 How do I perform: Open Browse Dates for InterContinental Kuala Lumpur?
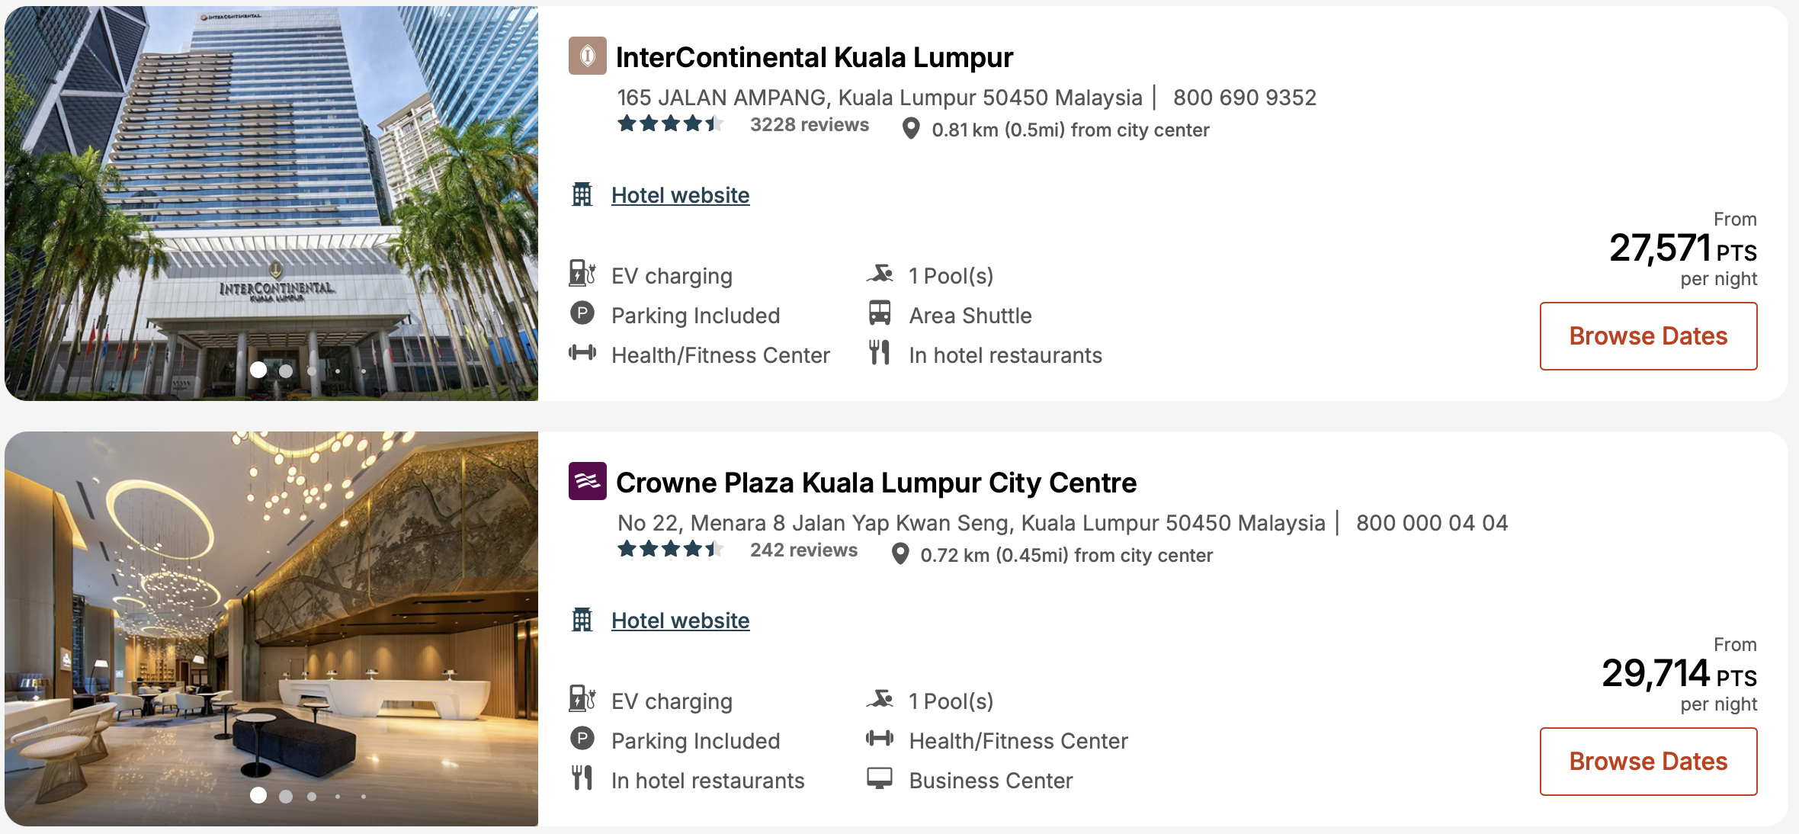click(x=1649, y=335)
